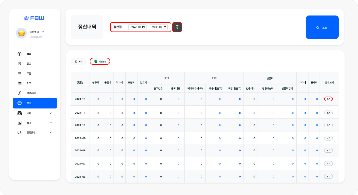Open the end month 2025년 1월 field
This screenshot has width=358, height=195.
(x=159, y=27)
